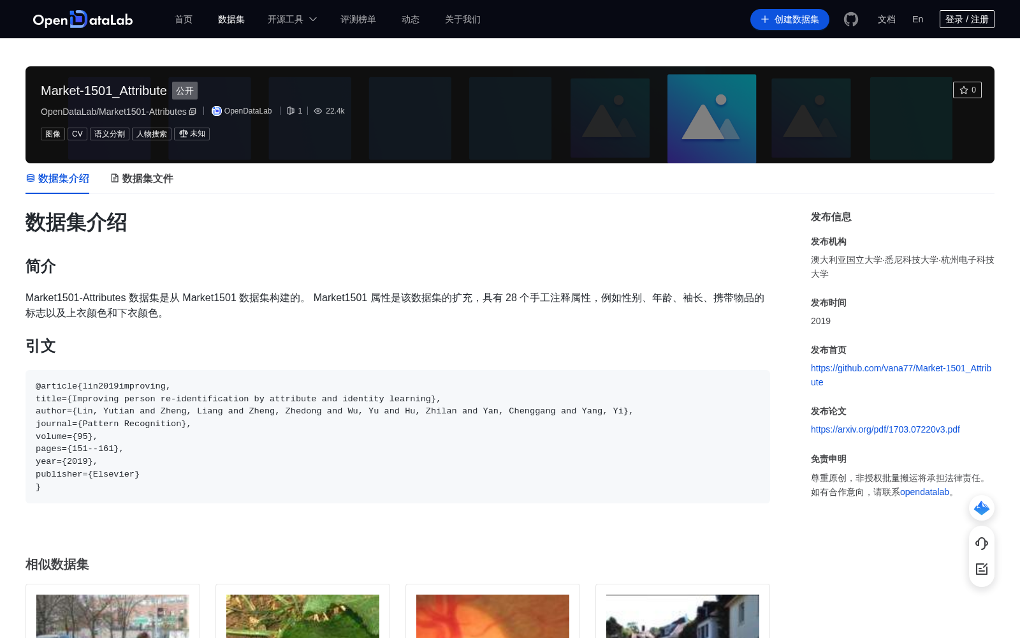This screenshot has width=1020, height=638.
Task: Click the 发布机构 label
Action: click(x=829, y=241)
